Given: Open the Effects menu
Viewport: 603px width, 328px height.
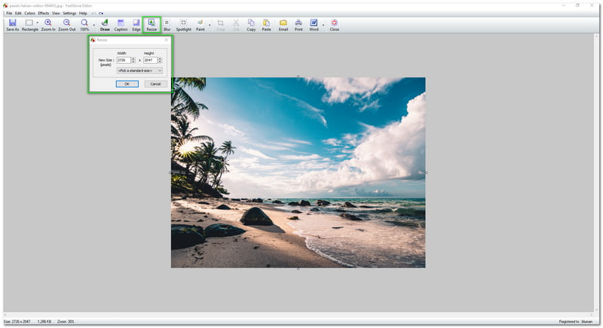Looking at the screenshot, I should (x=44, y=13).
